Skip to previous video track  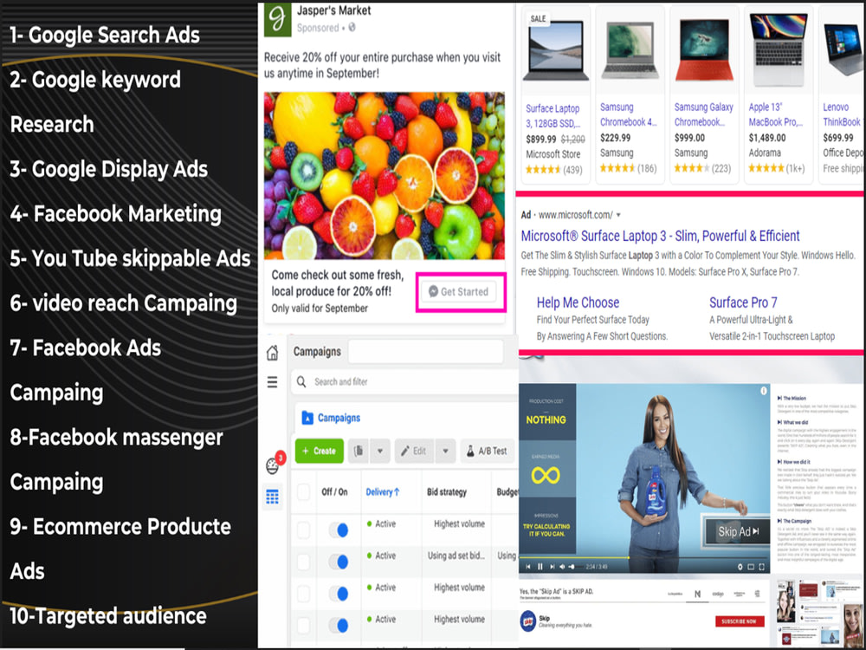point(528,567)
